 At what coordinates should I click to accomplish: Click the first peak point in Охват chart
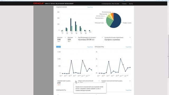tap(71, 61)
